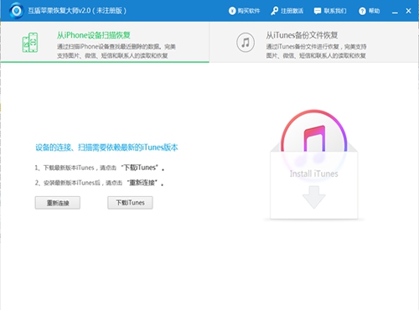Viewport: 419px width, 310px height.
Task: Switch to 从iPhone设备扫描恢复 tab
Action: tap(105, 42)
